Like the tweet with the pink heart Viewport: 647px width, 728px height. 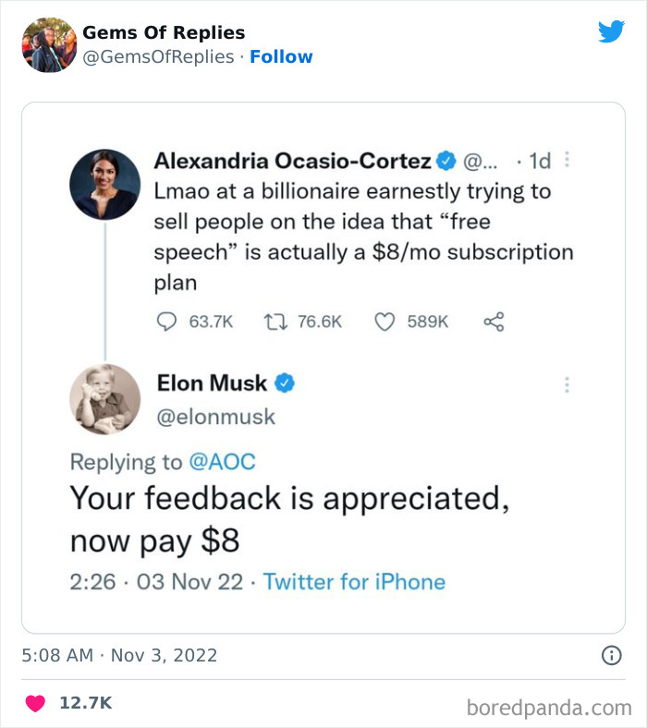point(34,703)
